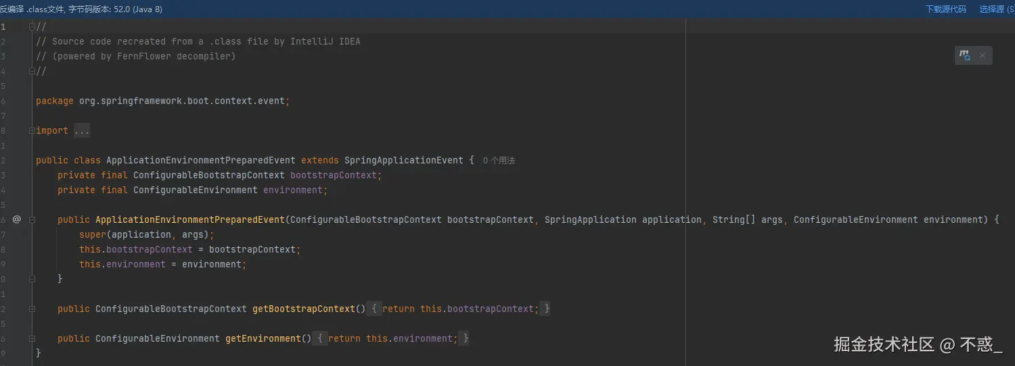Screen dimensions: 1015x366
Task: Expand the getEnvironment method fold marker
Action: click(x=32, y=339)
